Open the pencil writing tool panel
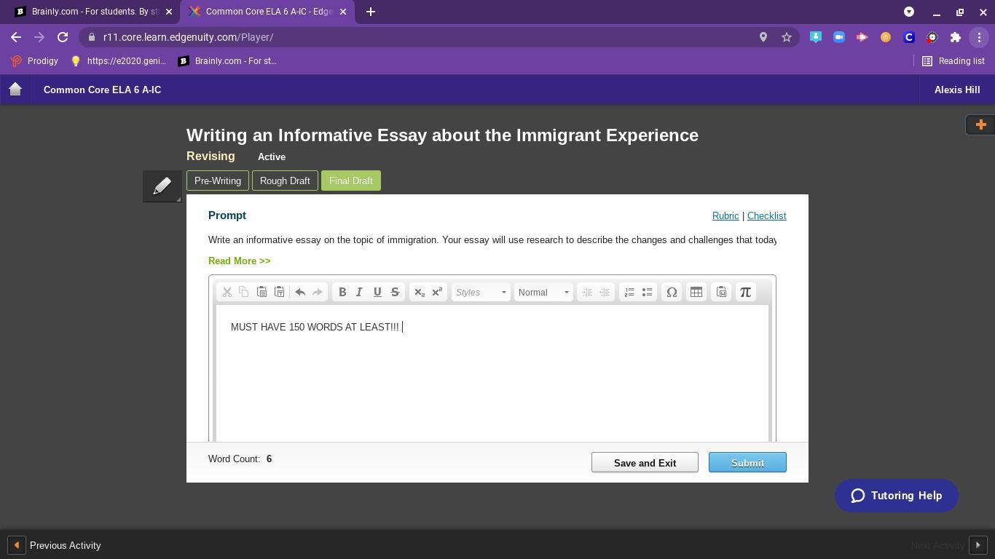 pyautogui.click(x=162, y=186)
